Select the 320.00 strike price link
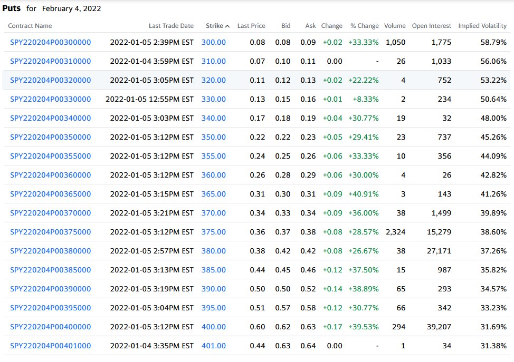Image resolution: width=514 pixels, height=362 pixels. tap(213, 80)
